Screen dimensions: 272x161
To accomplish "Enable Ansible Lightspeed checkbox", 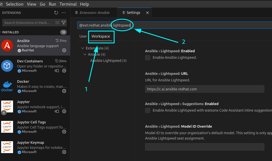I will 148,57.
